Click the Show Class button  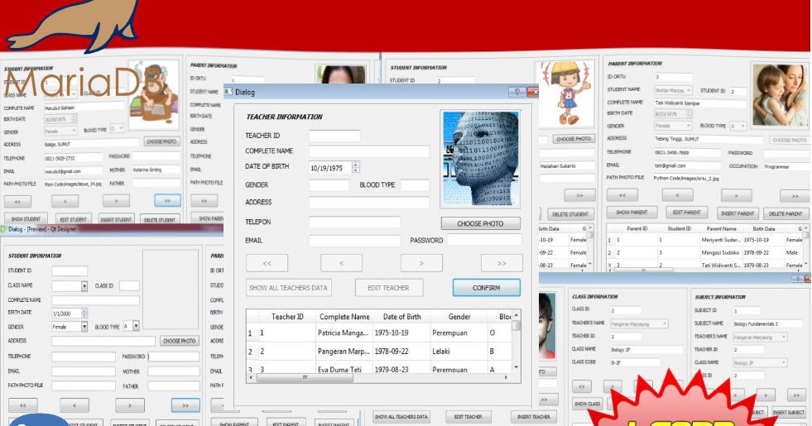(x=588, y=404)
